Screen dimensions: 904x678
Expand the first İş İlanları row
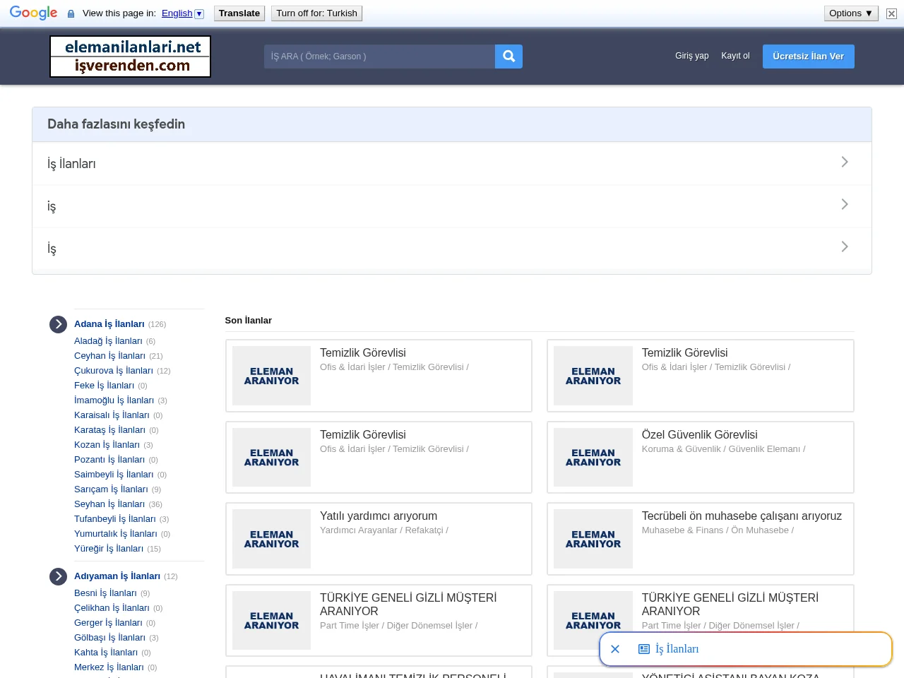[452, 163]
